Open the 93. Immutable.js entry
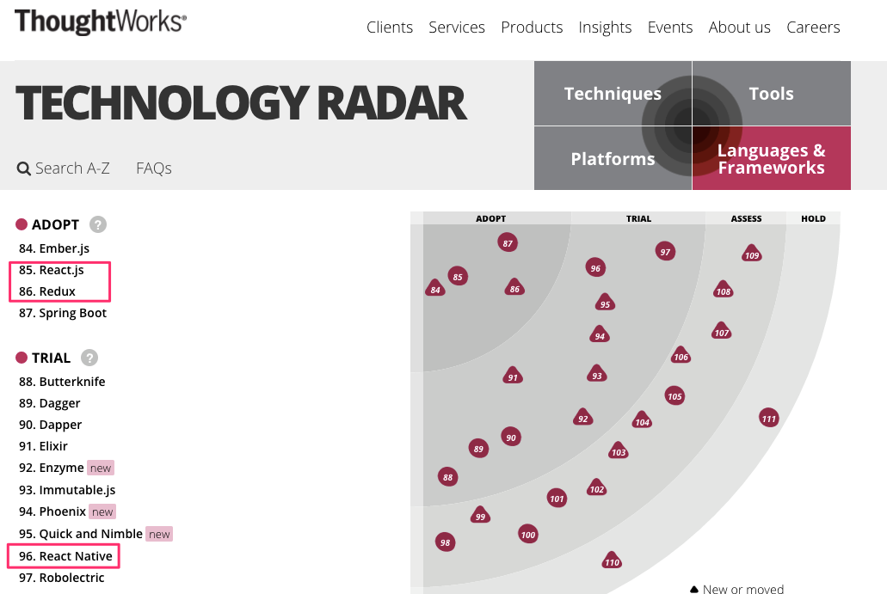887x594 pixels. [x=67, y=490]
